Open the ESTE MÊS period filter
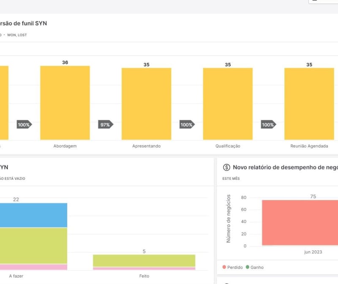This screenshot has width=338, height=284. point(231,179)
